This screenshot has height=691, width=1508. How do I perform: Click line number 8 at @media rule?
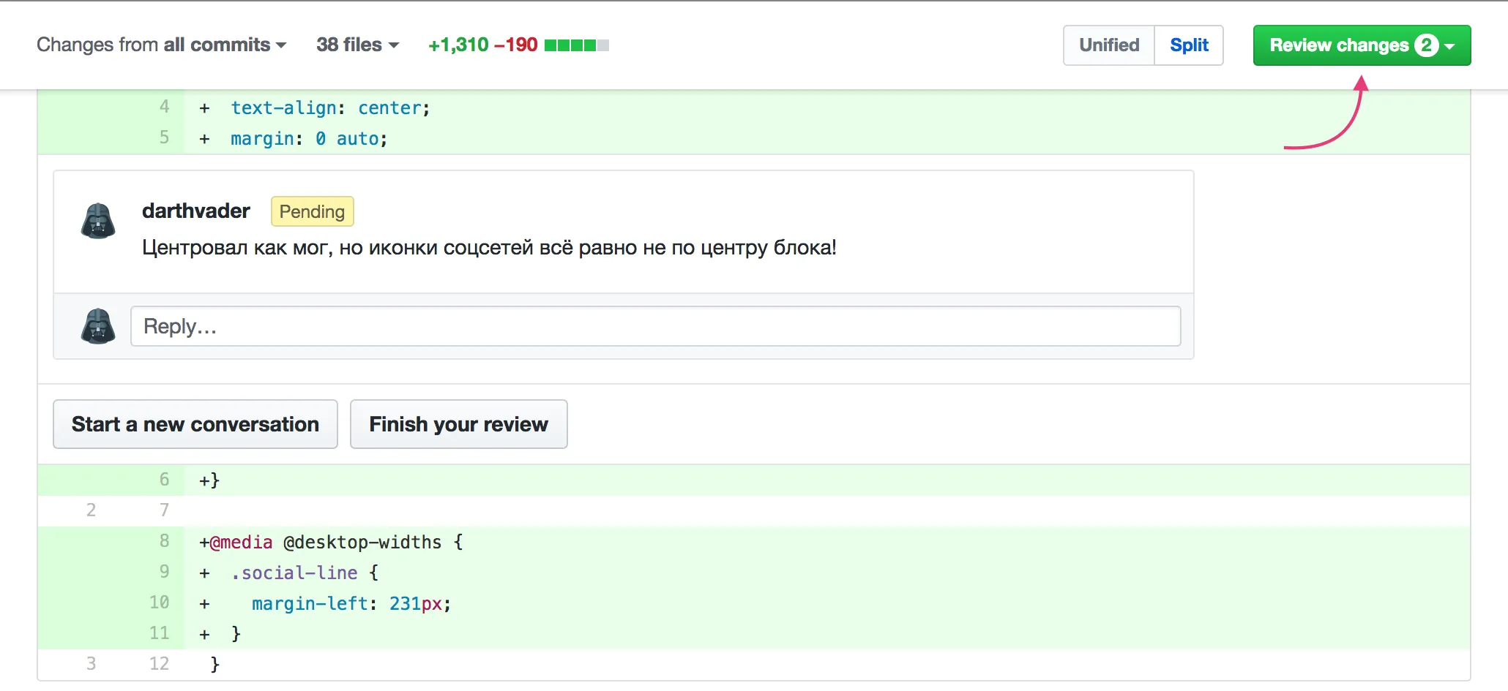tap(164, 541)
